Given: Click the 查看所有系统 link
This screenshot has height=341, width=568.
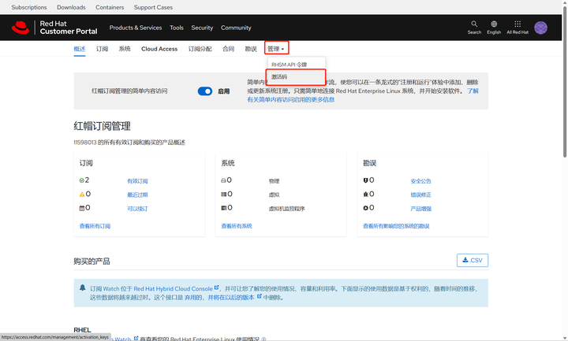Looking at the screenshot, I should 237,226.
